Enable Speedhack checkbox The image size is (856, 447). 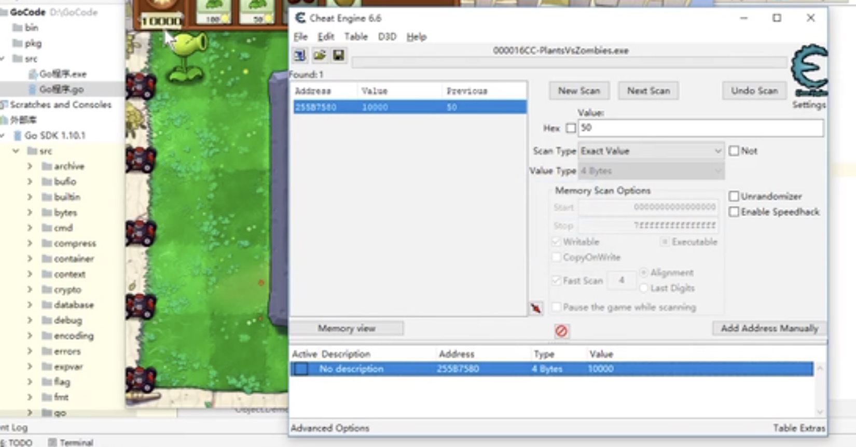click(734, 212)
